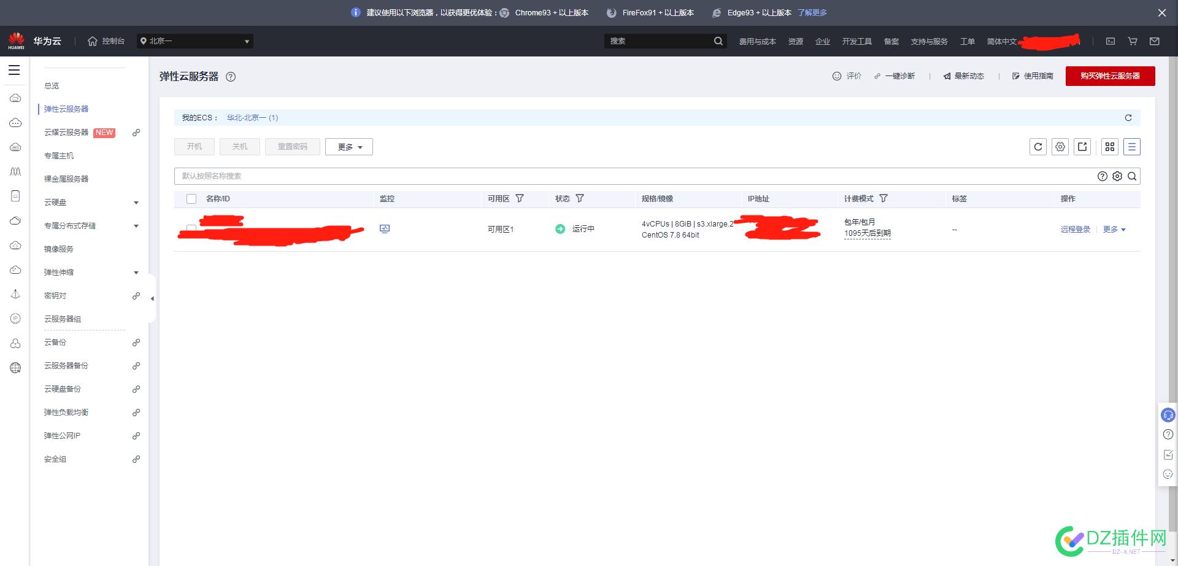Open the hamburger service menu
The height and width of the screenshot is (566, 1178).
tap(14, 70)
